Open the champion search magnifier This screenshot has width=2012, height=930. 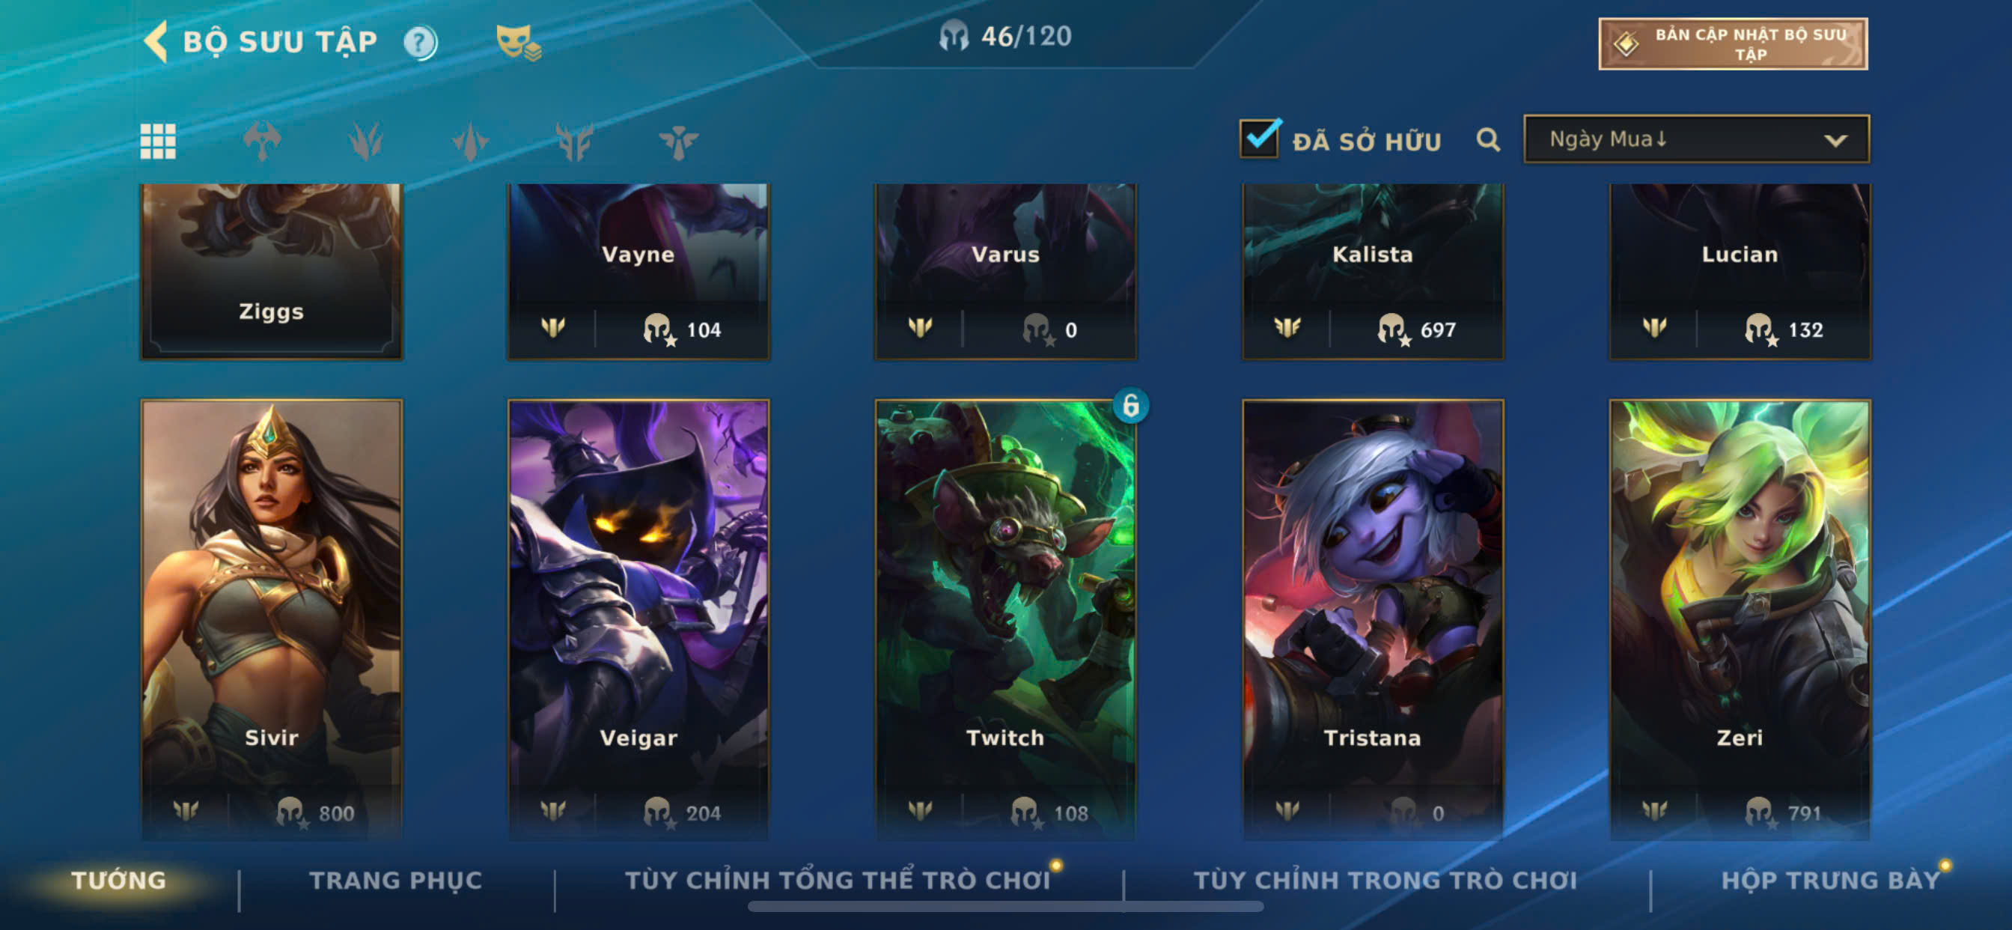[1488, 140]
